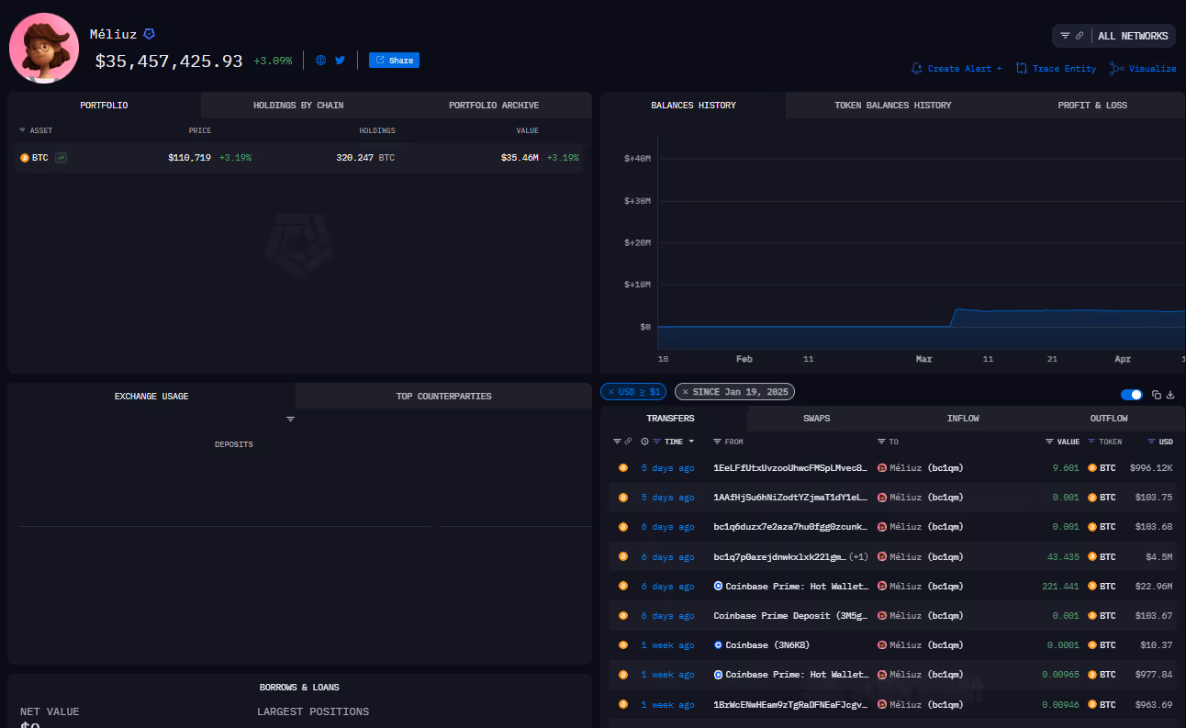Select the TRANSFERS tab
The height and width of the screenshot is (728, 1186).
[x=670, y=419]
